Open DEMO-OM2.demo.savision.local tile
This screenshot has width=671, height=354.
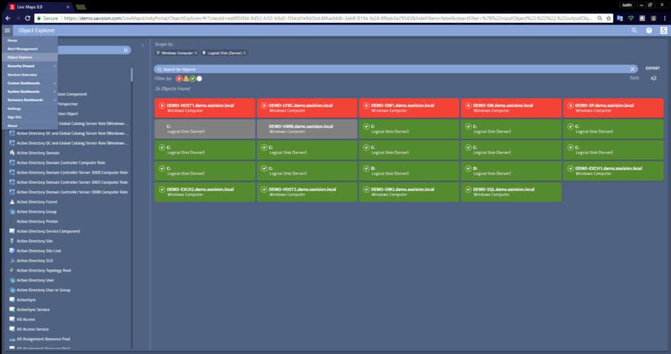click(x=409, y=192)
